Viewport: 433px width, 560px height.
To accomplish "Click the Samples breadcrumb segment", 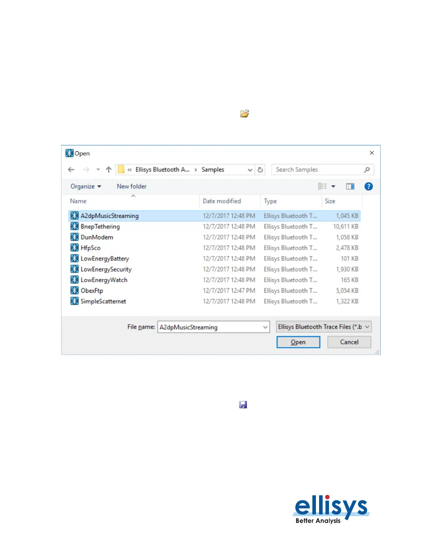I will pyautogui.click(x=213, y=170).
